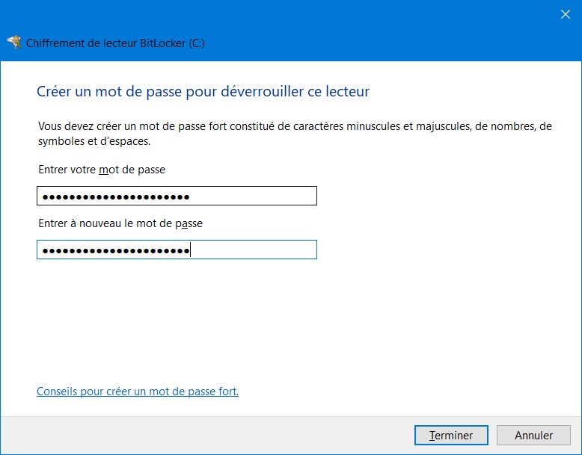Click the paragraph starting 'Vous devez créer un mot de passe fort'
Image resolution: width=582 pixels, height=455 pixels.
click(x=295, y=134)
